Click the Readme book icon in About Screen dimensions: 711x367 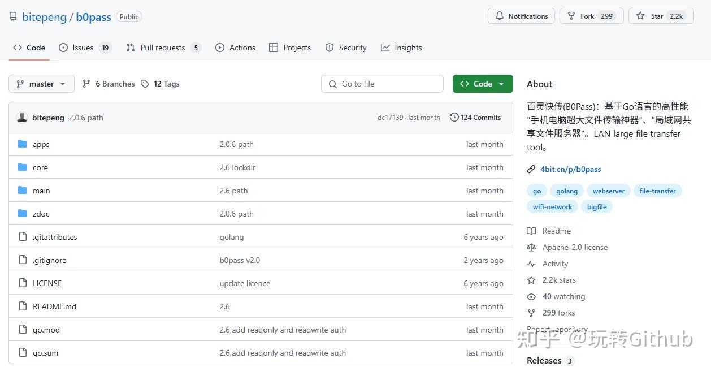click(x=531, y=231)
